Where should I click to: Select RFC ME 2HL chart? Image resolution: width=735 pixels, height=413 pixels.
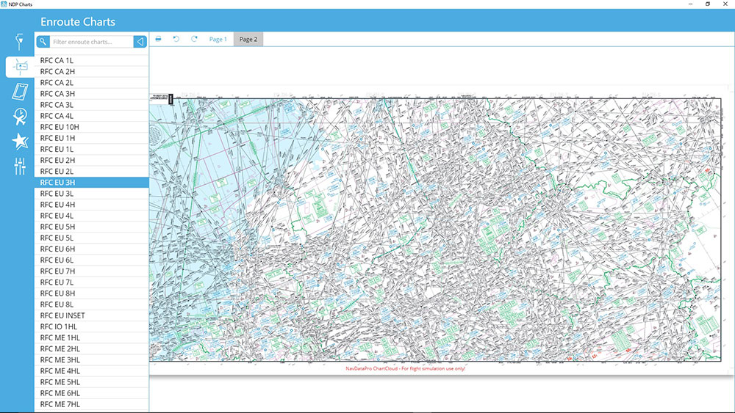[x=92, y=348]
